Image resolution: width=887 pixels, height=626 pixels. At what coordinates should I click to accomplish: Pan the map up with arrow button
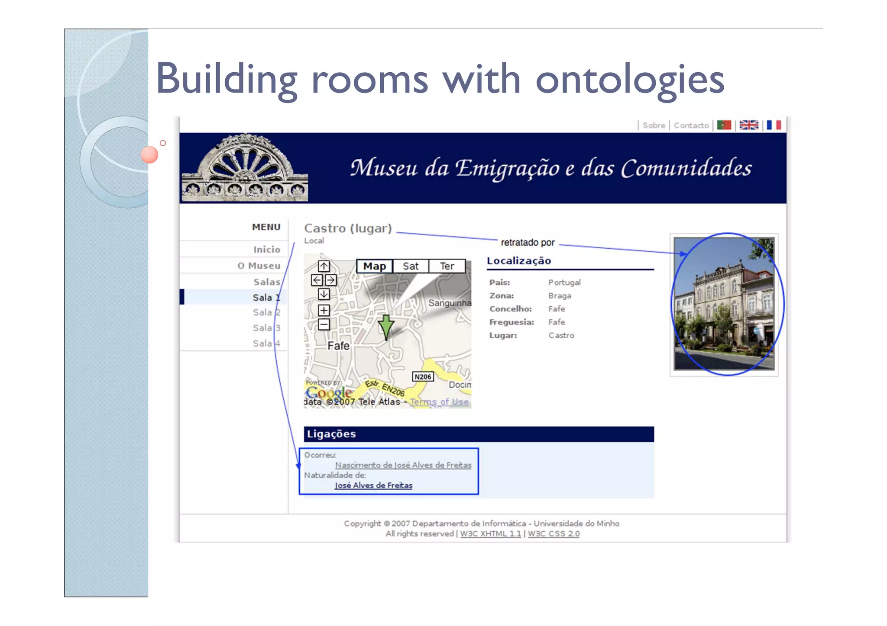pyautogui.click(x=324, y=266)
